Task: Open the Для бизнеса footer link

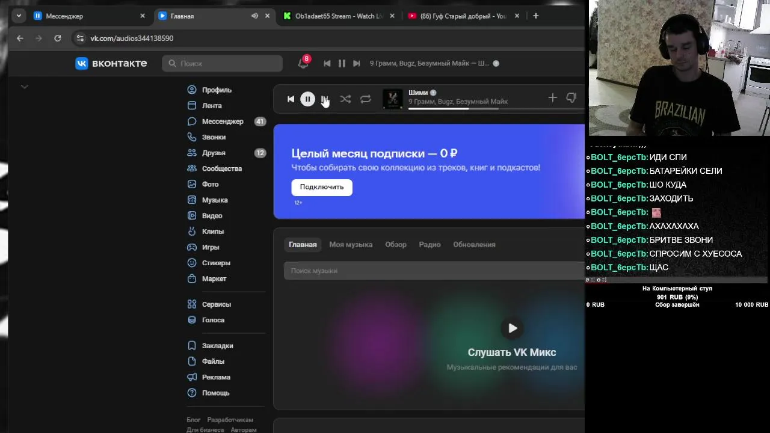Action: click(205, 430)
